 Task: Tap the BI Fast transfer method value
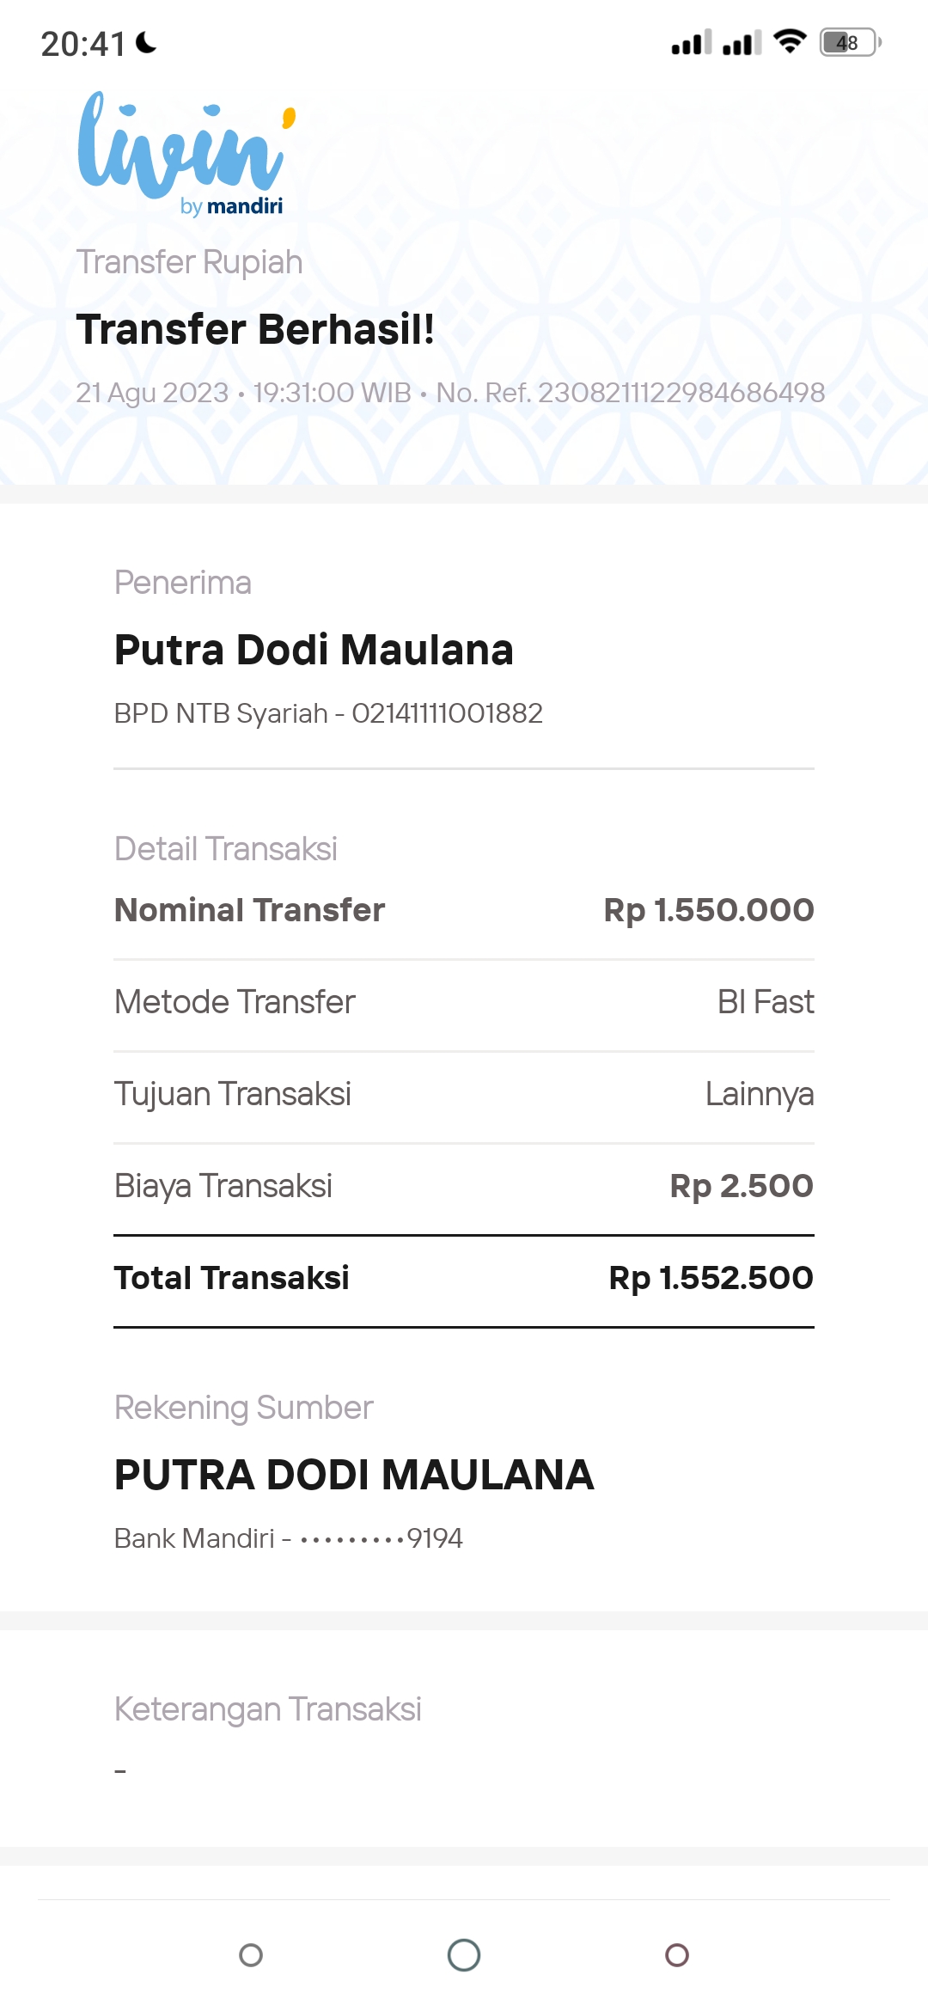coord(765,1002)
